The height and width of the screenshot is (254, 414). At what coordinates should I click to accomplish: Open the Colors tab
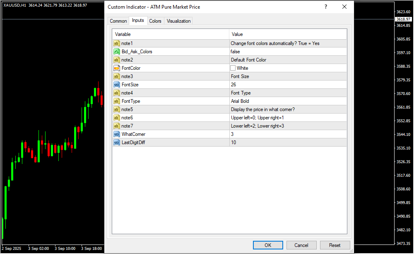(155, 21)
